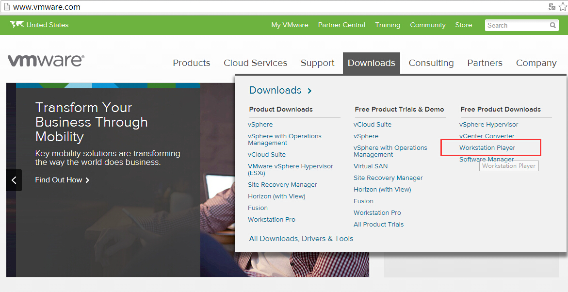Open the Training link
The image size is (568, 292).
coord(388,25)
